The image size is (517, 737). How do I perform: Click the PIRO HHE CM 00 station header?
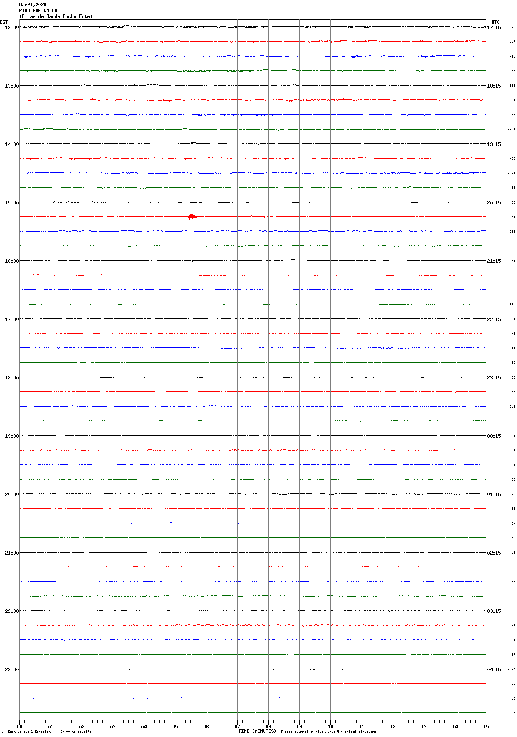[38, 11]
